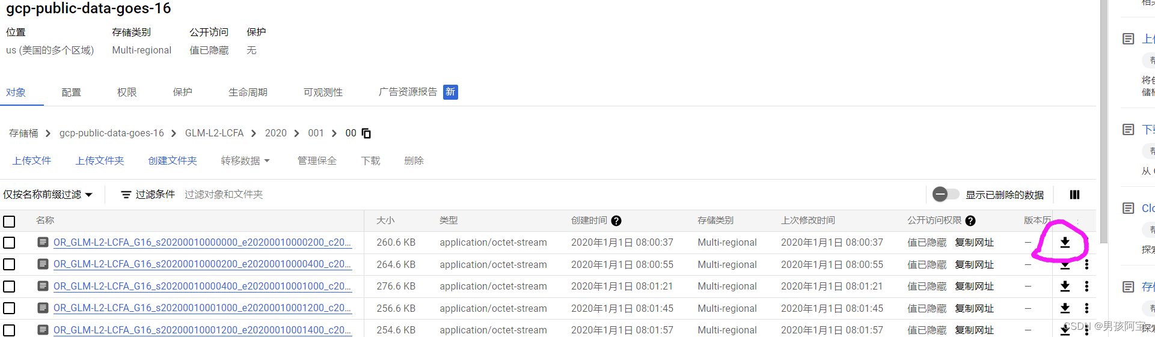Image resolution: width=1155 pixels, height=337 pixels.
Task: Open file OR_GLM-L2-LCFA_G16_s20200010000000 link
Action: [203, 243]
